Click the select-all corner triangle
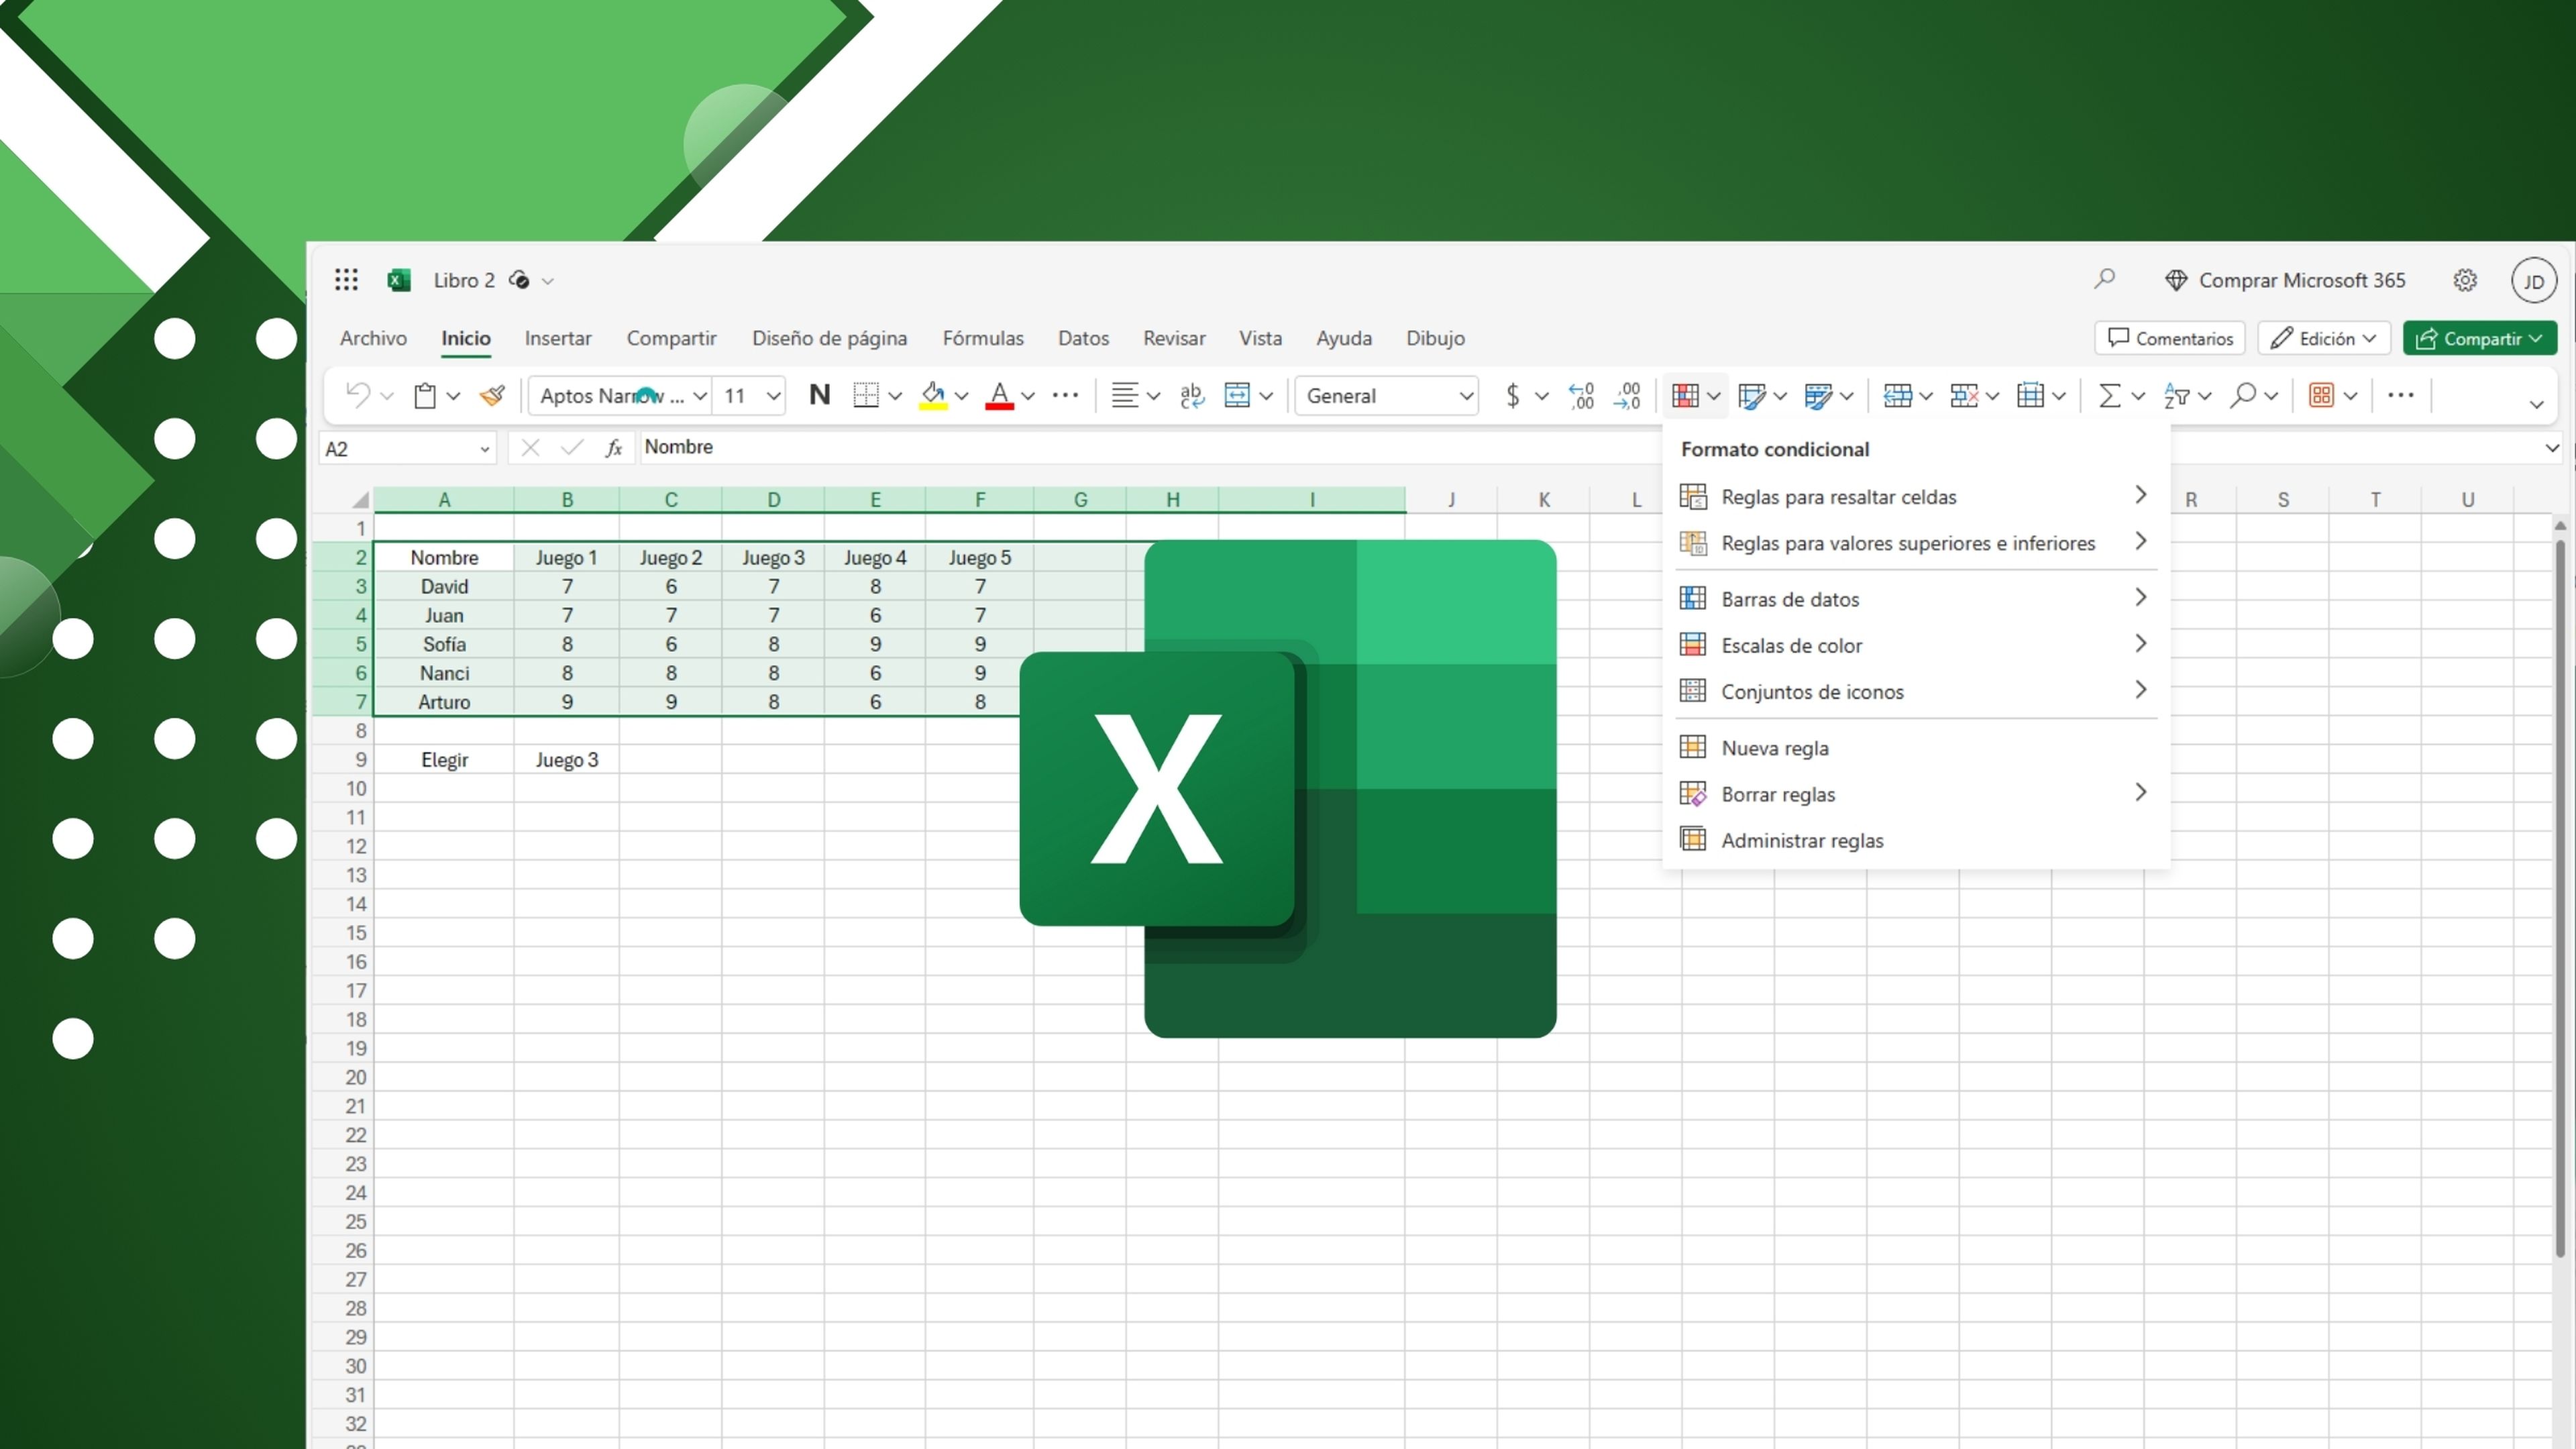The width and height of the screenshot is (2576, 1449). point(360,499)
